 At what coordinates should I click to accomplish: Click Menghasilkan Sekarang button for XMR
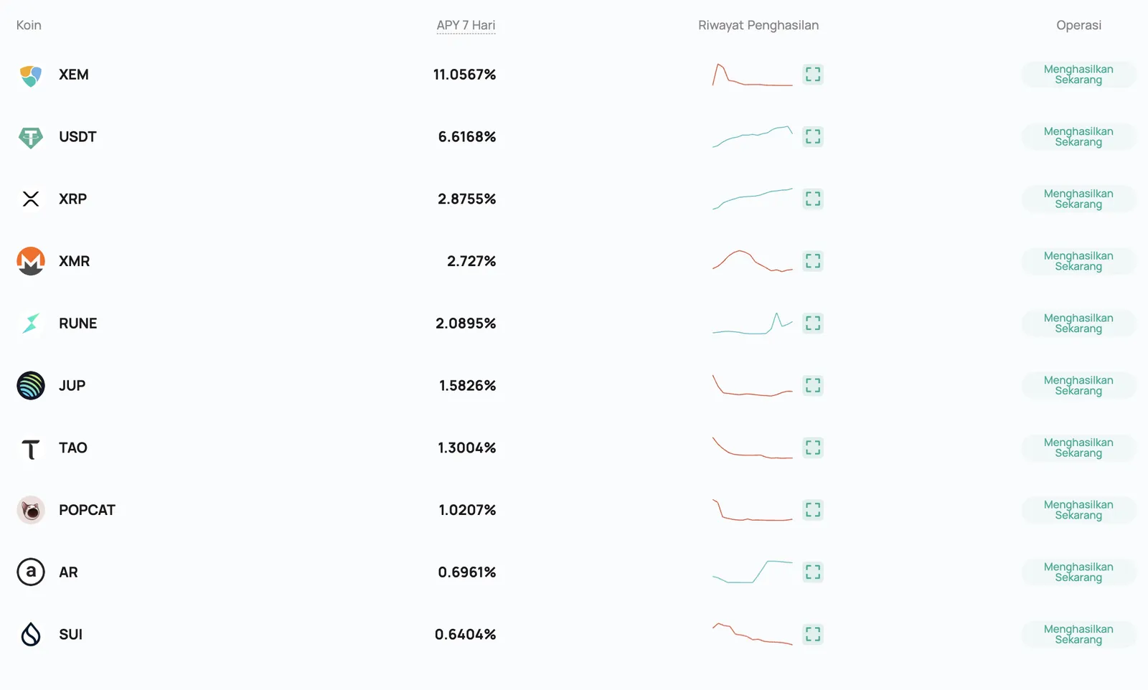click(1078, 261)
